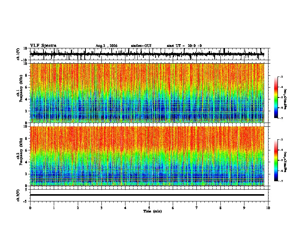
Task: Click the log(PSD) unit label of ch.1 color bar
Action: point(286,99)
